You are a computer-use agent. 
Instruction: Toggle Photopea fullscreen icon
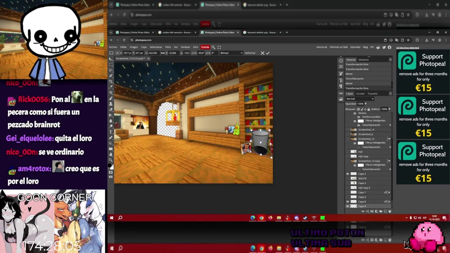coord(219,47)
